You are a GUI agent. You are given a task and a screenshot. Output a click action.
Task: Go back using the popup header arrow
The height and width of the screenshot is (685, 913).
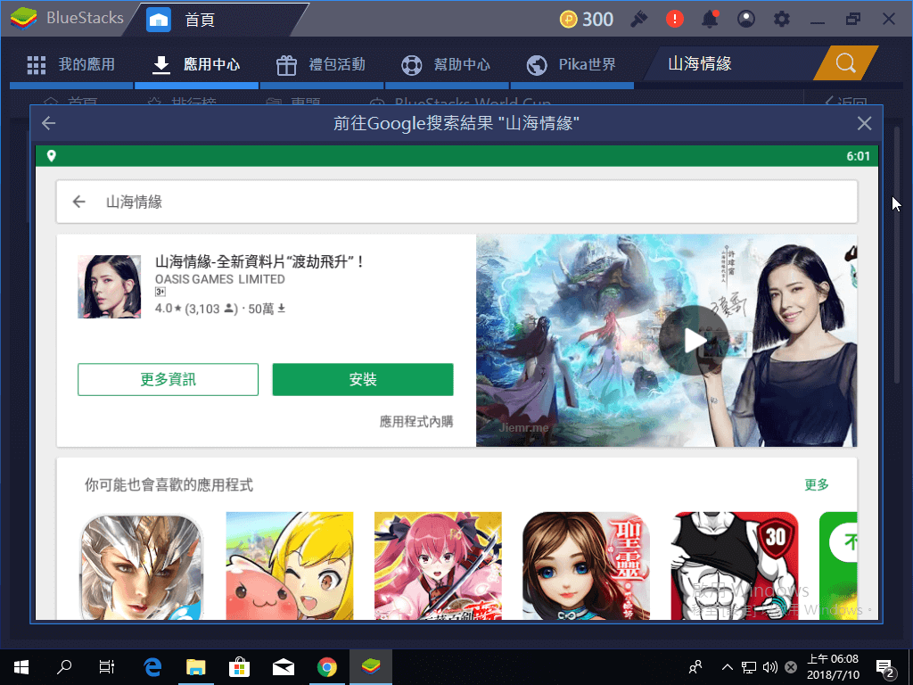tap(49, 123)
